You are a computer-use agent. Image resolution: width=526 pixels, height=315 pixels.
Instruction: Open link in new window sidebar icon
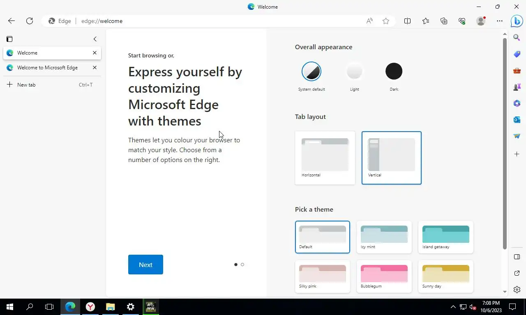517,273
